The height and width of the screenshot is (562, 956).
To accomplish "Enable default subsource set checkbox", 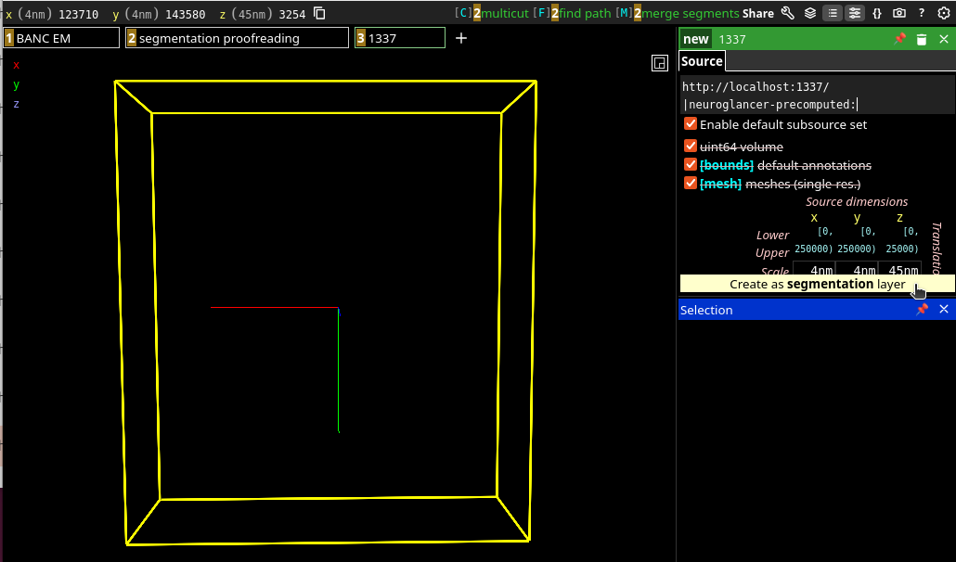I will (691, 123).
